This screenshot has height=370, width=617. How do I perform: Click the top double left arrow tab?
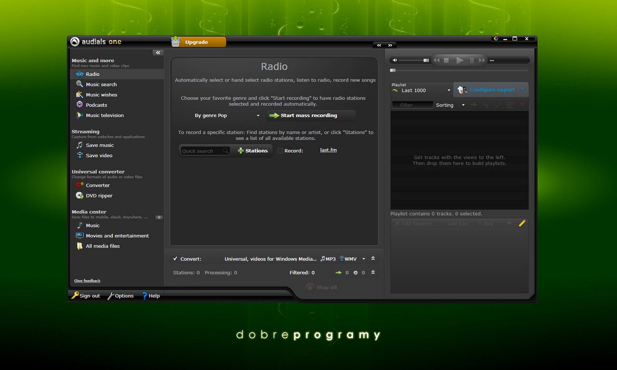pyautogui.click(x=379, y=45)
